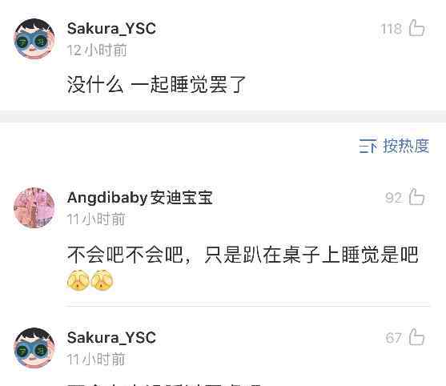This screenshot has width=446, height=386.
Task: Open the sort icon beside 按热度
Action: tap(368, 147)
